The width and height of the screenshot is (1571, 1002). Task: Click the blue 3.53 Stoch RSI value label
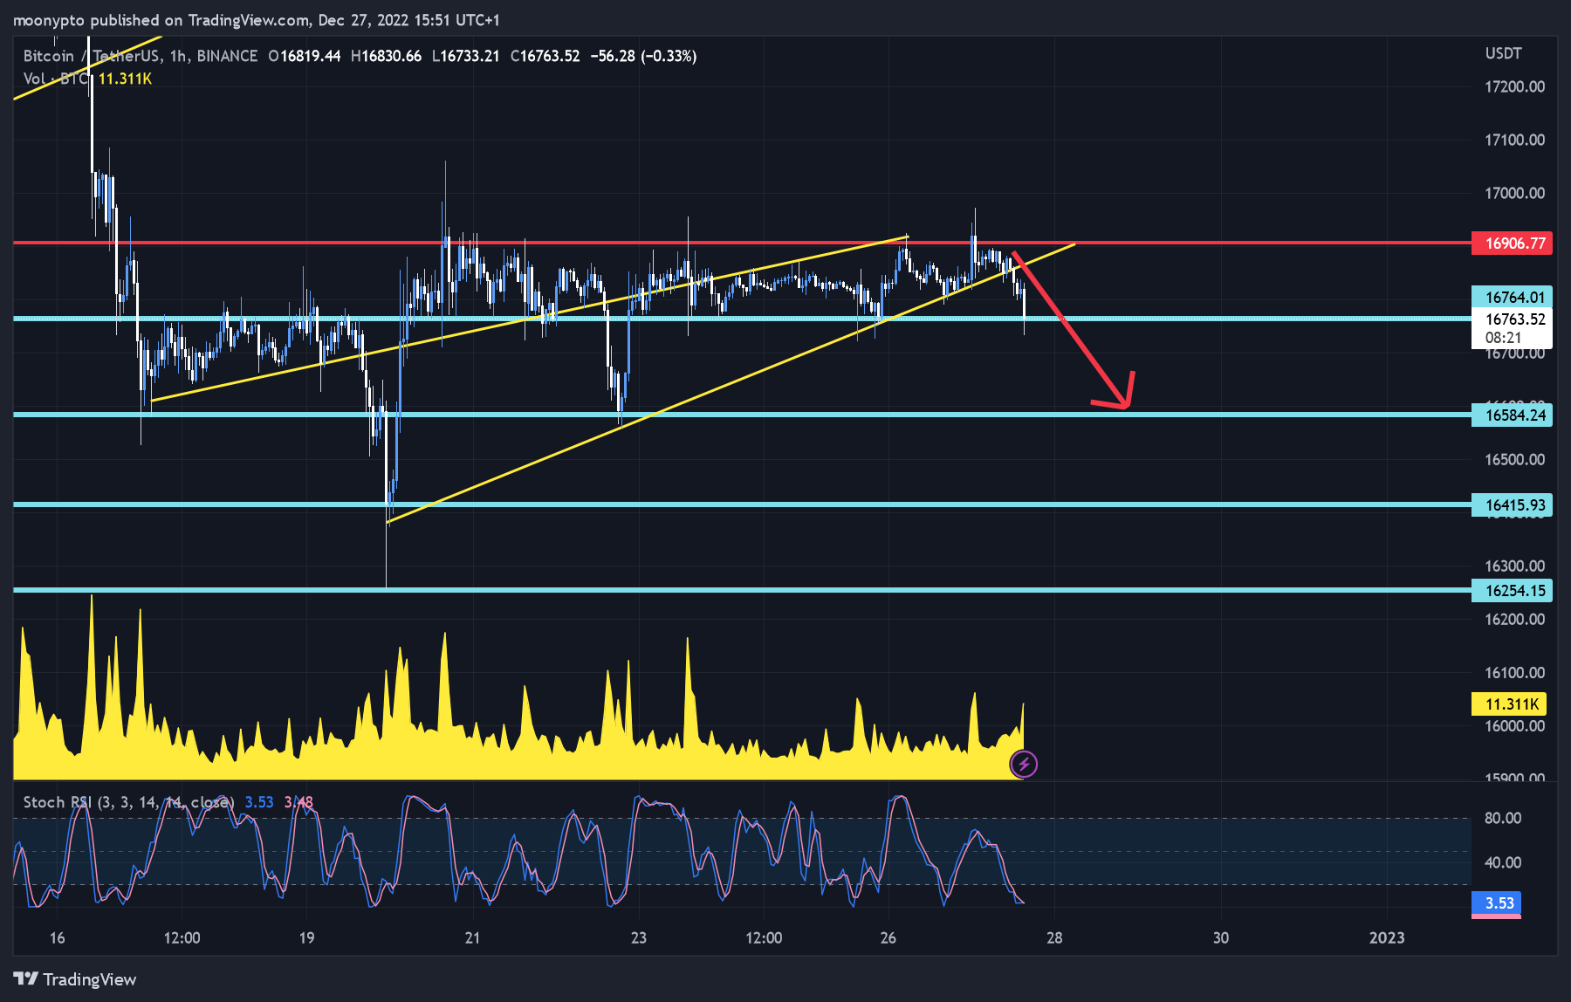pyautogui.click(x=1497, y=902)
